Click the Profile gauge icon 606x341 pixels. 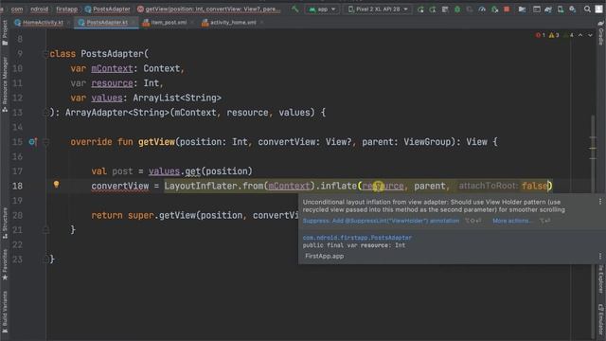(x=482, y=9)
